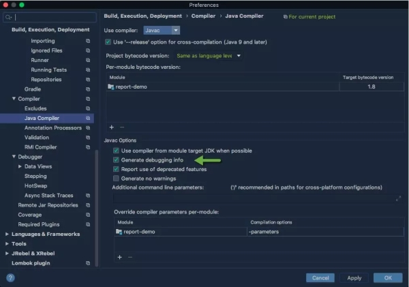Expand the Data Views node

tap(20, 166)
